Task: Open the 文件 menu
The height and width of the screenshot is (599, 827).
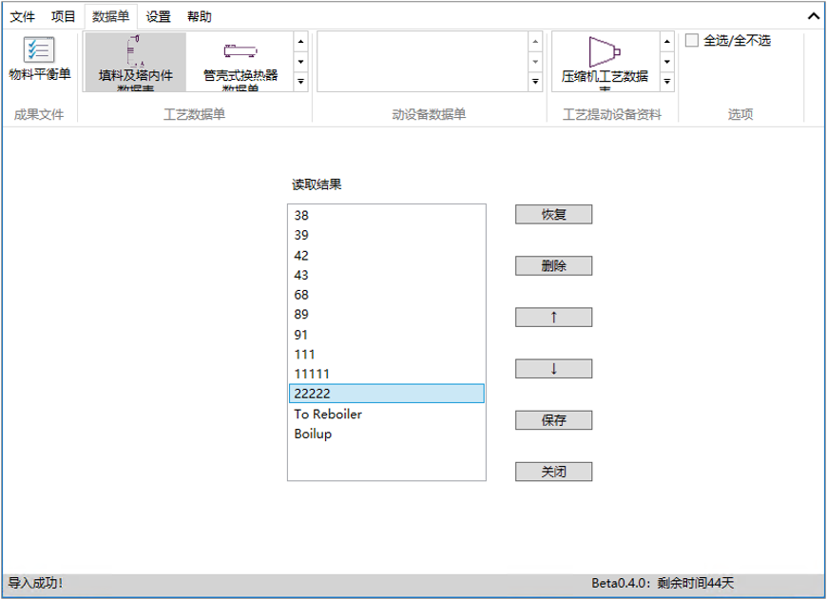Action: click(23, 16)
